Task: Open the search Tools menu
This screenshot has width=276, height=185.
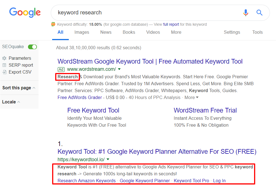Action: click(x=257, y=32)
